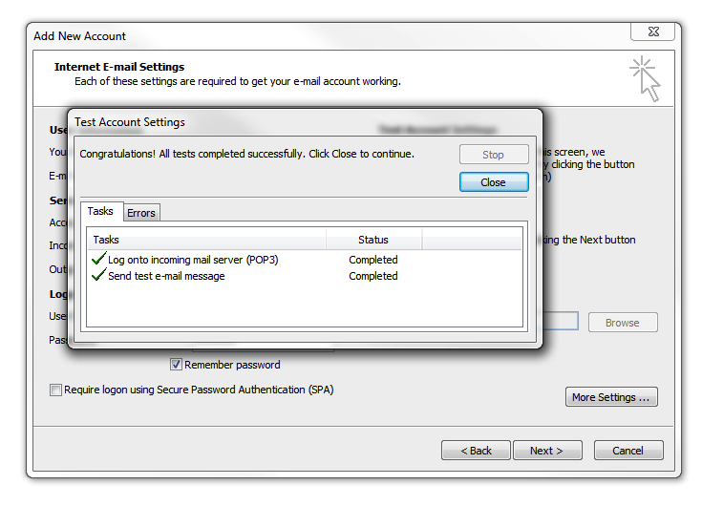Click green checkmark beside POP3 logon task
Screen dimensions: 702x506
(x=98, y=259)
